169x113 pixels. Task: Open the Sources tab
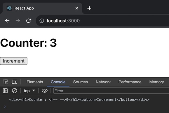[80, 82]
